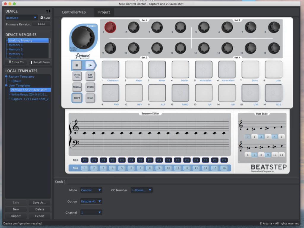Select pad 8 User

(x=273, y=69)
